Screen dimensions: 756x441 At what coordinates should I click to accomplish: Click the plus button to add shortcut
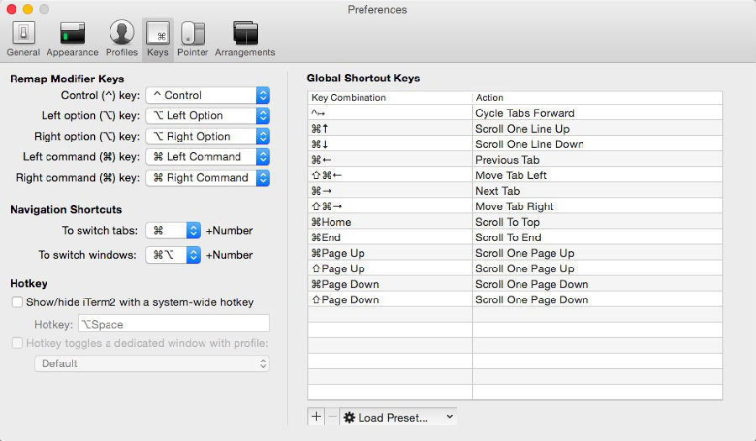click(x=316, y=417)
